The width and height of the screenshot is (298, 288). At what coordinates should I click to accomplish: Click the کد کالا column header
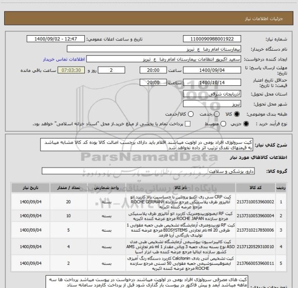(x=256, y=188)
